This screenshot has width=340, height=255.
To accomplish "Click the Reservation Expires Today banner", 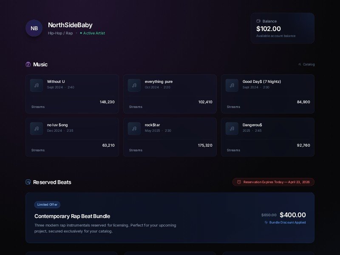I will (273, 182).
